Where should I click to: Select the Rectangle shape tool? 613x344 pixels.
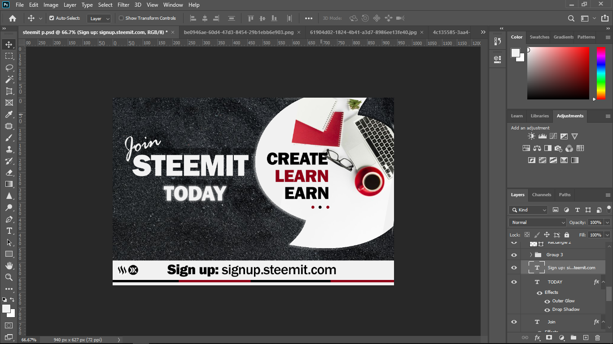tap(9, 254)
